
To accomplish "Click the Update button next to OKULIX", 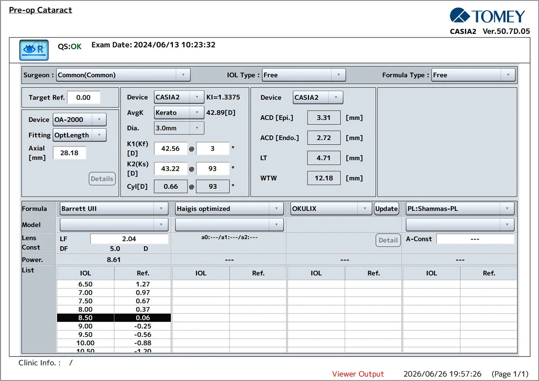I will [x=387, y=208].
